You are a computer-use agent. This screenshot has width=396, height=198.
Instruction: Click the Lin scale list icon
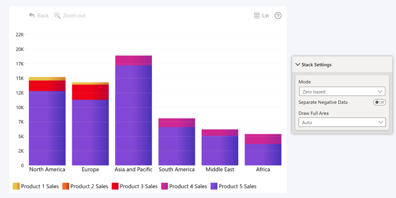click(x=257, y=16)
